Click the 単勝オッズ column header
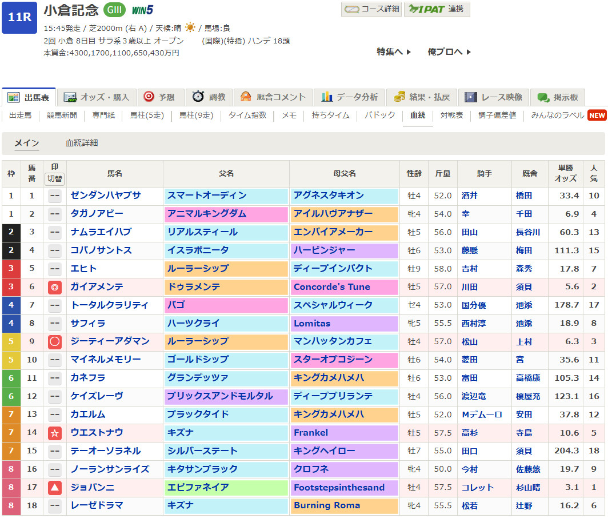This screenshot has width=608, height=518. (x=566, y=173)
